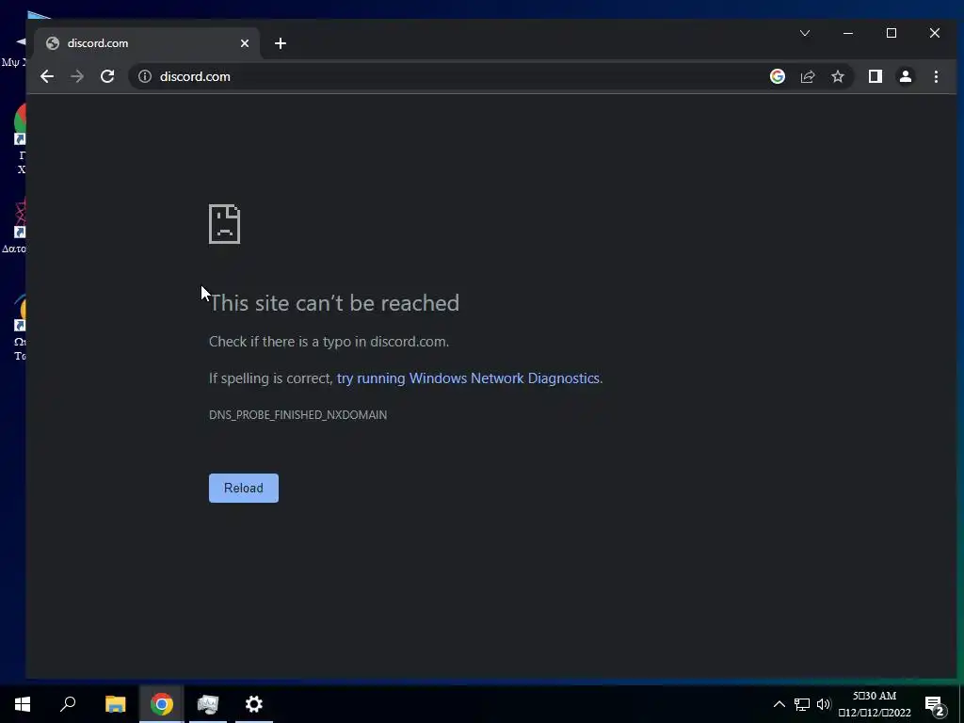Minimize the Chrome window

[848, 33]
